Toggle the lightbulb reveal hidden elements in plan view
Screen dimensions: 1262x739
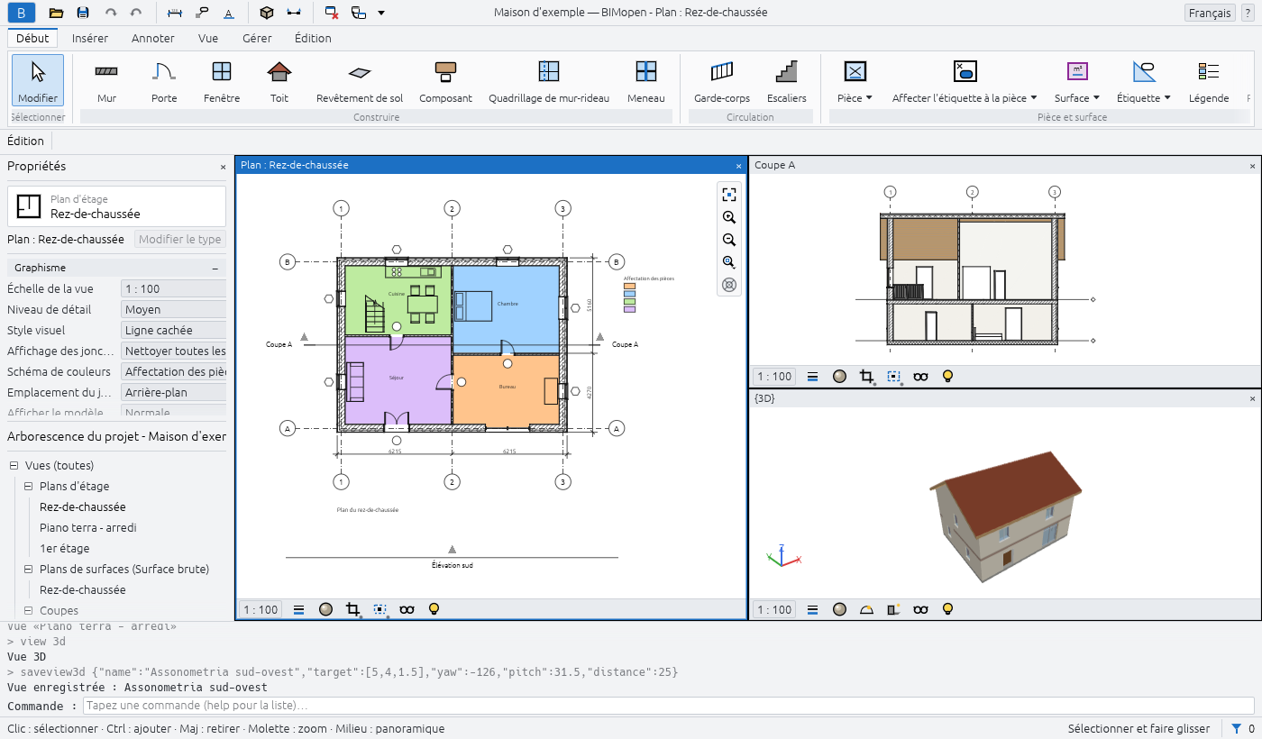(x=434, y=609)
